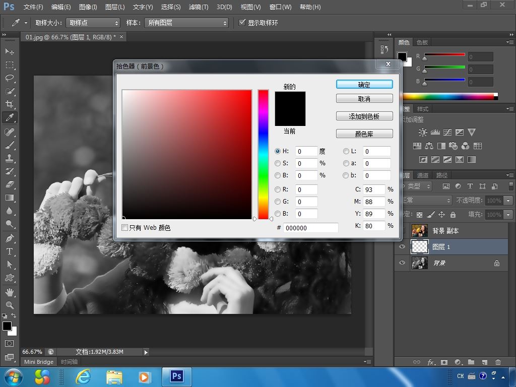Select the History Brush tool
516x387 pixels.
pyautogui.click(x=10, y=171)
